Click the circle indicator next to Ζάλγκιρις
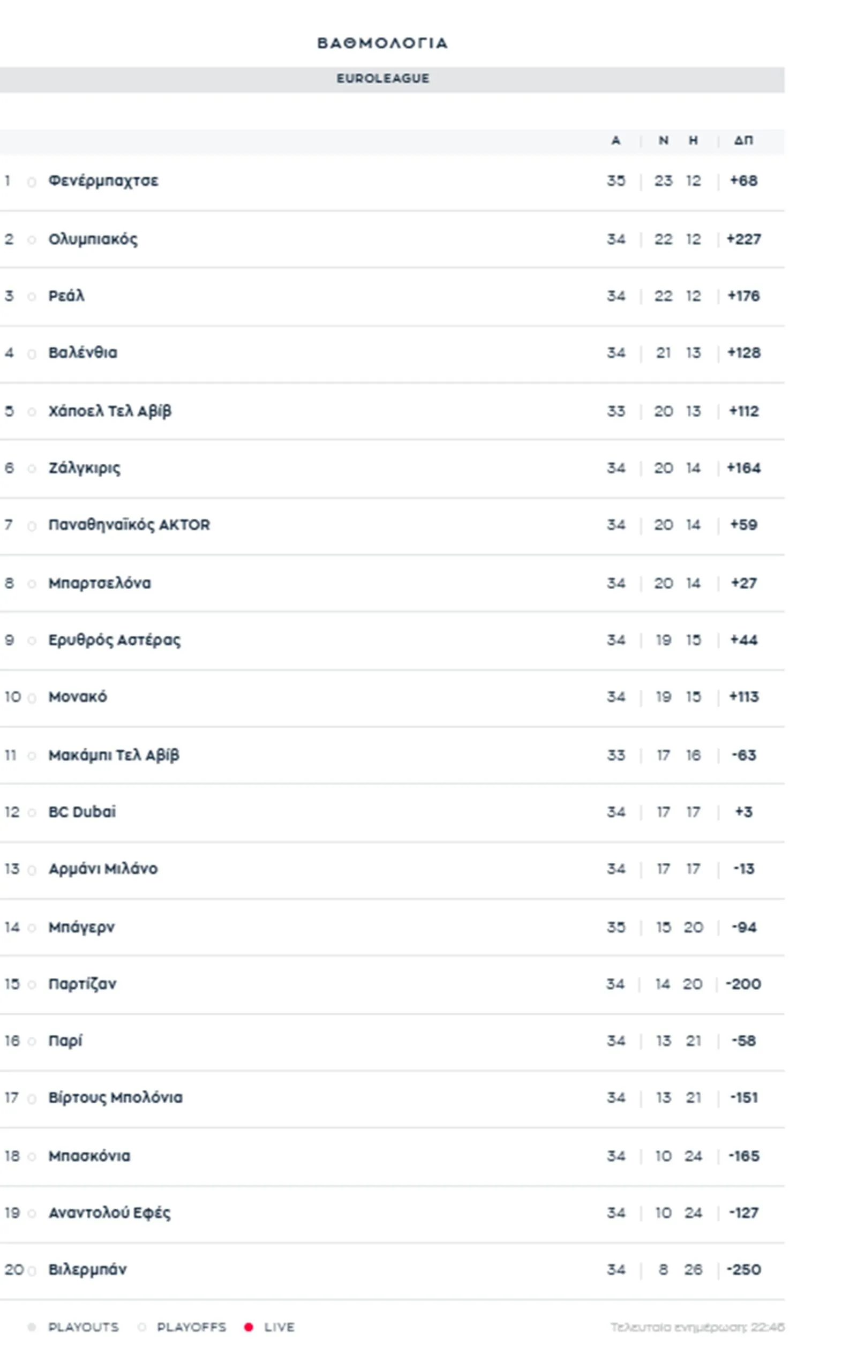The image size is (857, 1371). (32, 469)
